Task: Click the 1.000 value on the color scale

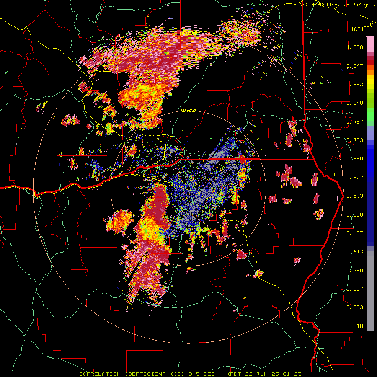Action: tap(355, 47)
